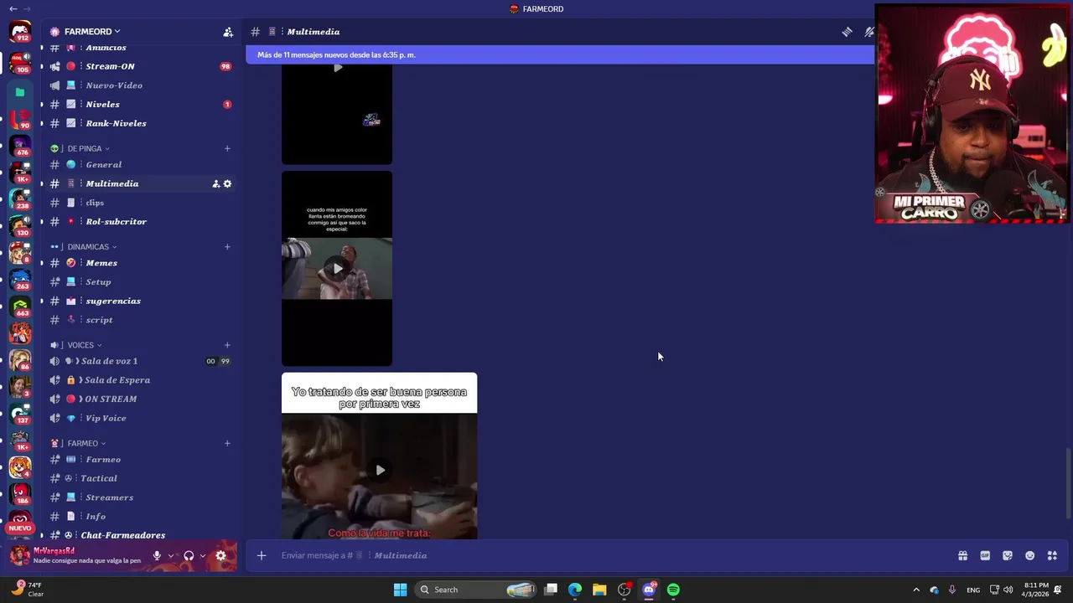1073x603 pixels.
Task: Open the GIF picker
Action: coord(985,555)
